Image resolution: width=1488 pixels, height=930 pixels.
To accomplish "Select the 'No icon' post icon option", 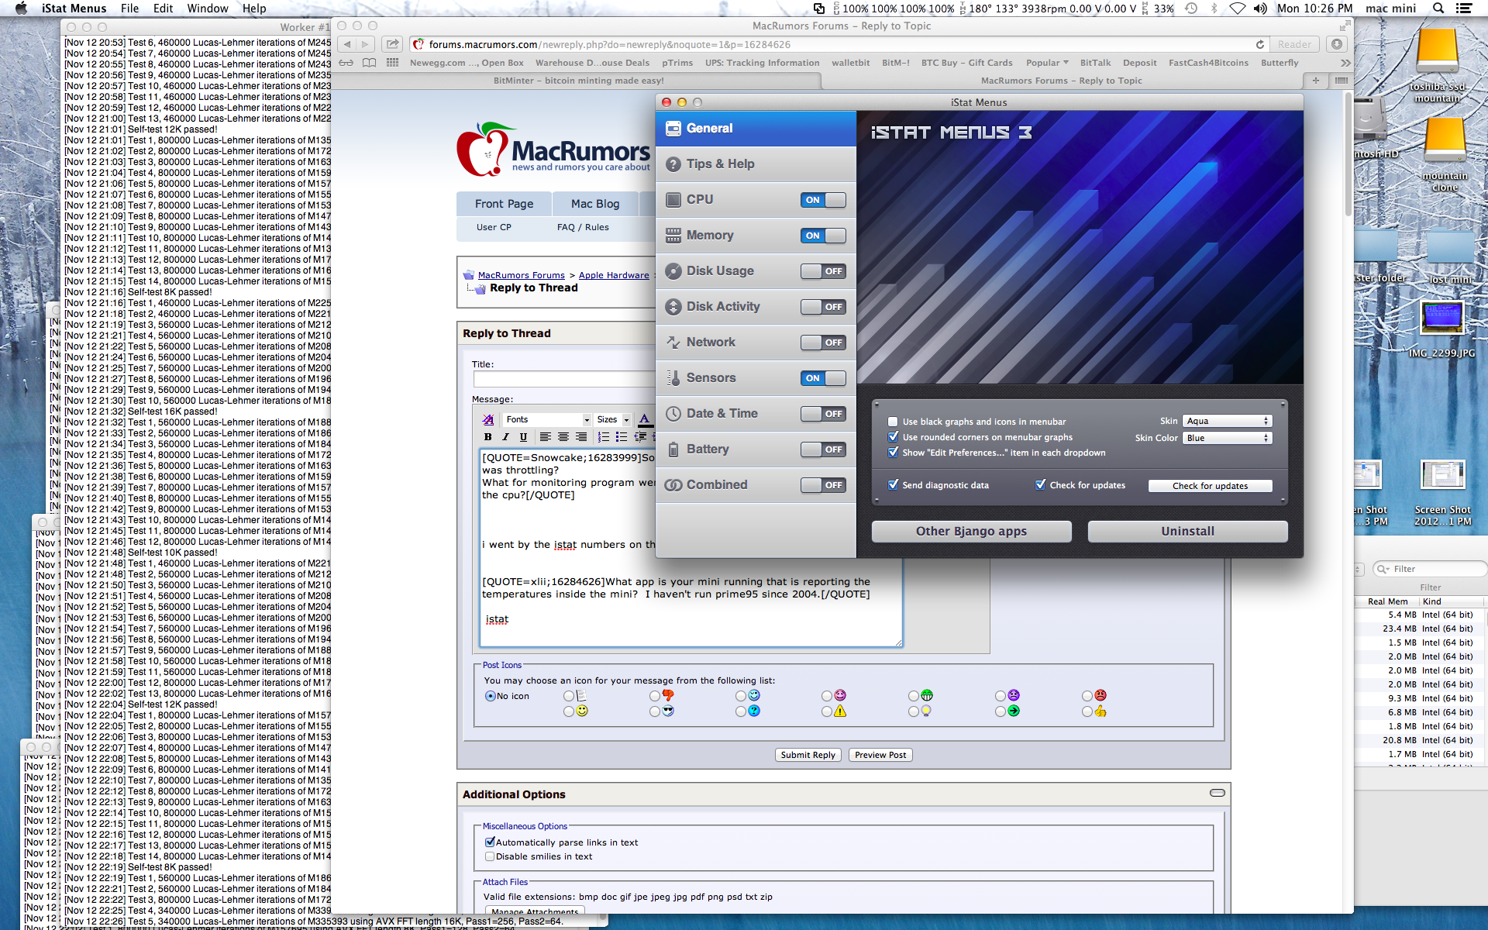I will click(x=491, y=696).
